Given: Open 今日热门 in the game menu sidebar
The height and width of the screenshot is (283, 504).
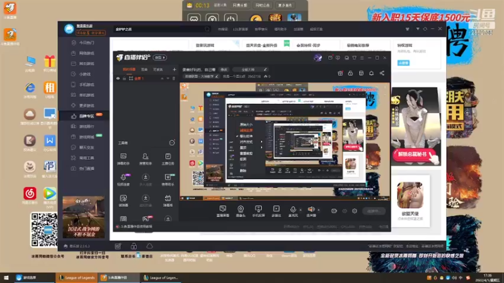Looking at the screenshot, I should tap(84, 43).
